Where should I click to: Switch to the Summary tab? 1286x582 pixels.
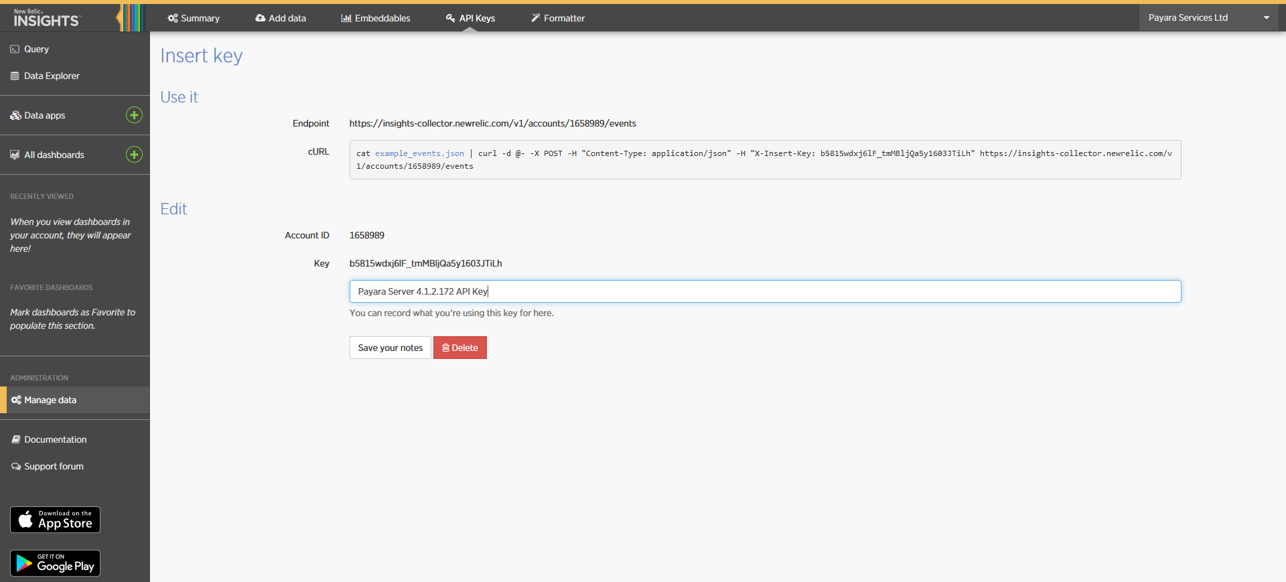click(194, 18)
